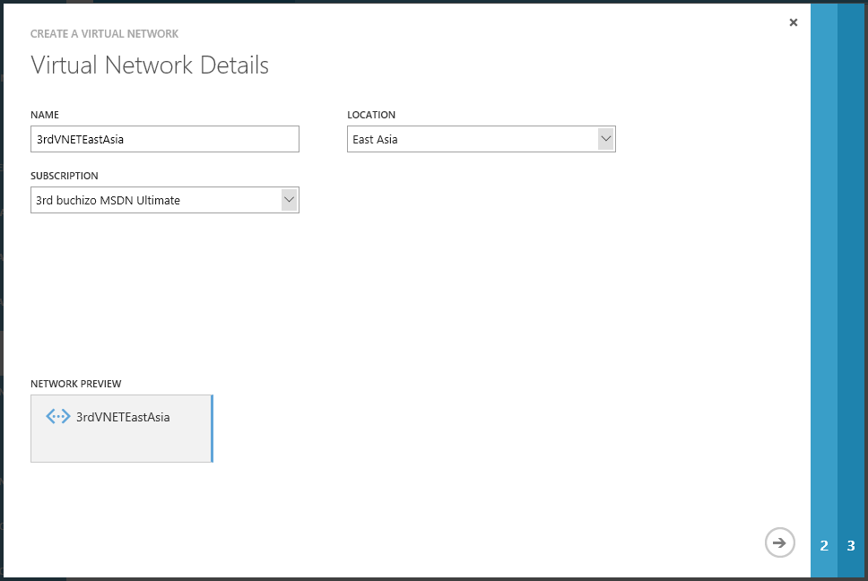Screen dimensions: 868x581
Task: Go to next step with arrow button
Action: coord(779,542)
